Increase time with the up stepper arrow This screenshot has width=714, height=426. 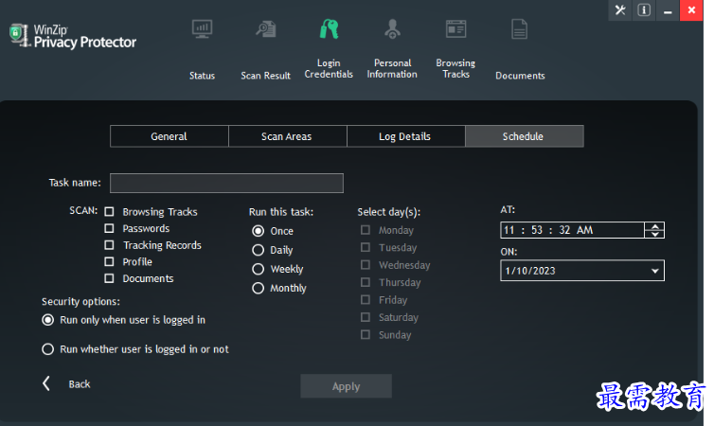[x=654, y=226]
